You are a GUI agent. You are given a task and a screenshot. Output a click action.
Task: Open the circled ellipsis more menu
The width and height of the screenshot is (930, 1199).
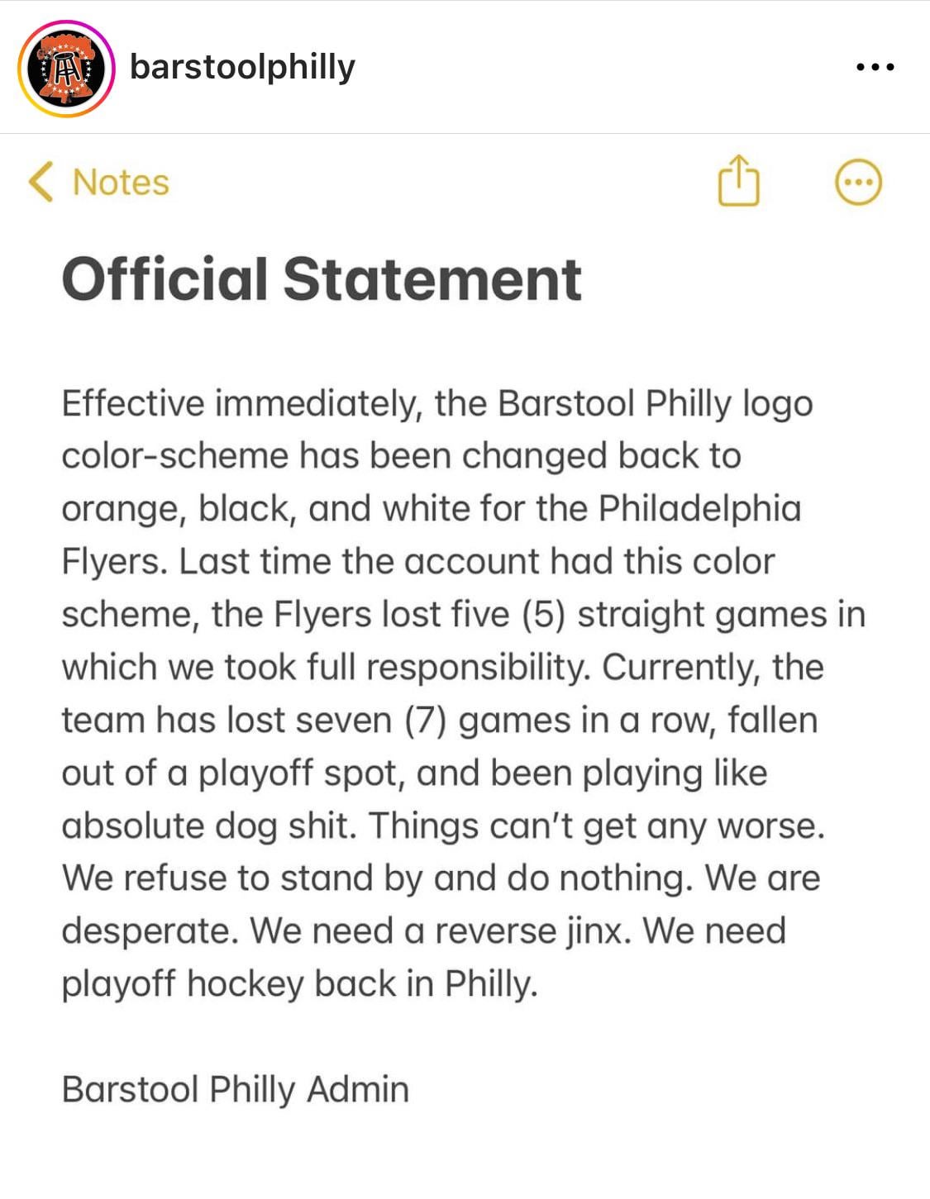(x=858, y=182)
